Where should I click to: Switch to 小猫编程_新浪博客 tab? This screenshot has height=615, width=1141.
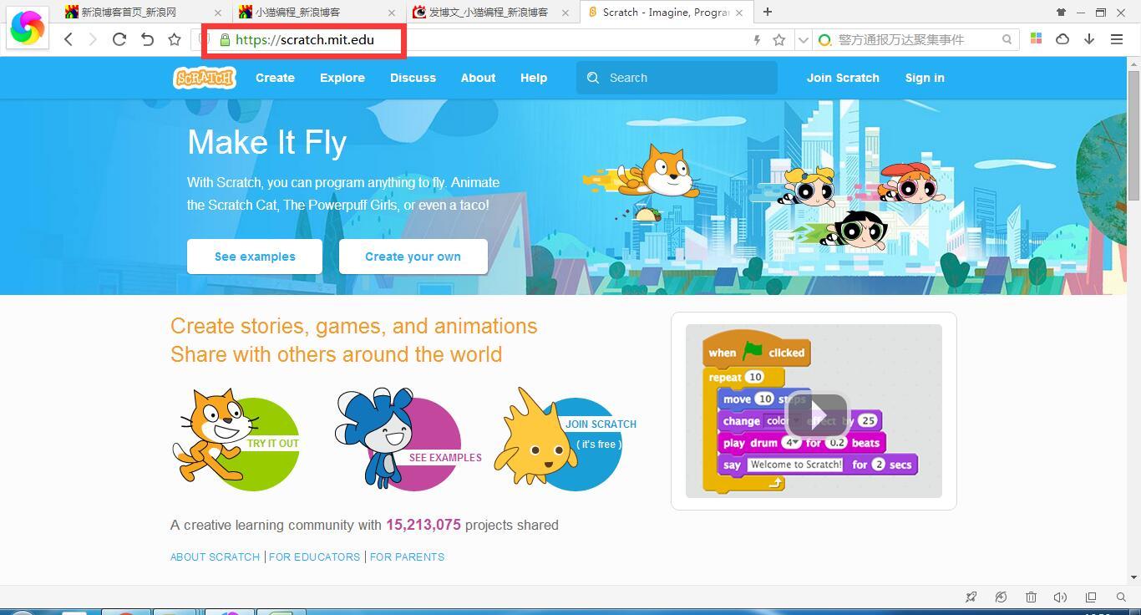(317, 13)
